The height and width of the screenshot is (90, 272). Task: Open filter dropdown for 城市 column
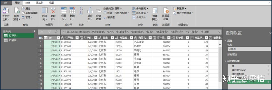coord(113,38)
